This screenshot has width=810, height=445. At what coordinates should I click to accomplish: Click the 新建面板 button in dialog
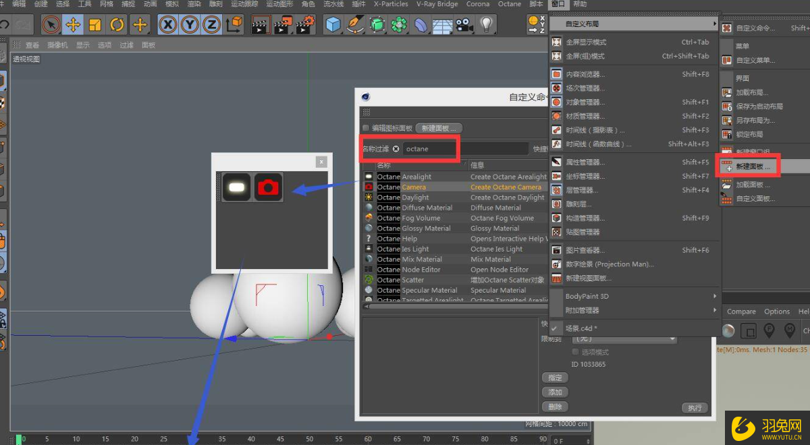(x=439, y=128)
